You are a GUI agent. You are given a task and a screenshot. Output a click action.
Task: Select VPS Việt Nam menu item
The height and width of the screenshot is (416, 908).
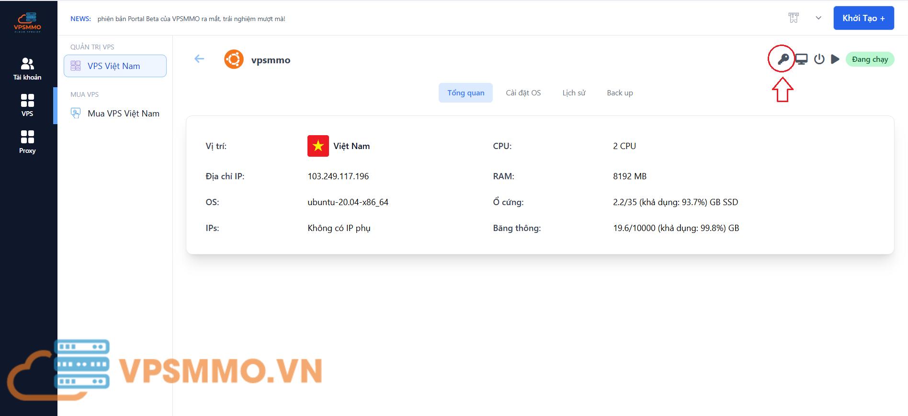(x=115, y=66)
